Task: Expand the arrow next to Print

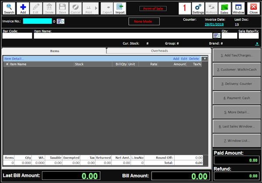Action: click(97, 9)
